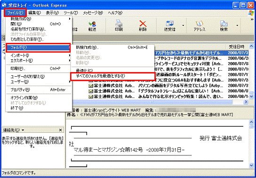Expand the 送受信 dropdown arrow
256x178 pixels.
point(183,25)
